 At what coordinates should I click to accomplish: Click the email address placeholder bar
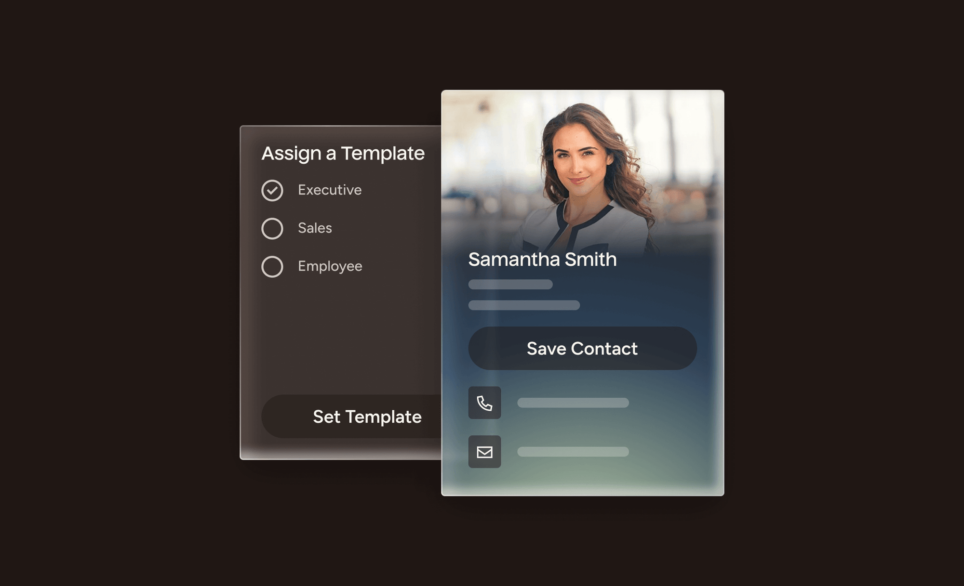573,452
